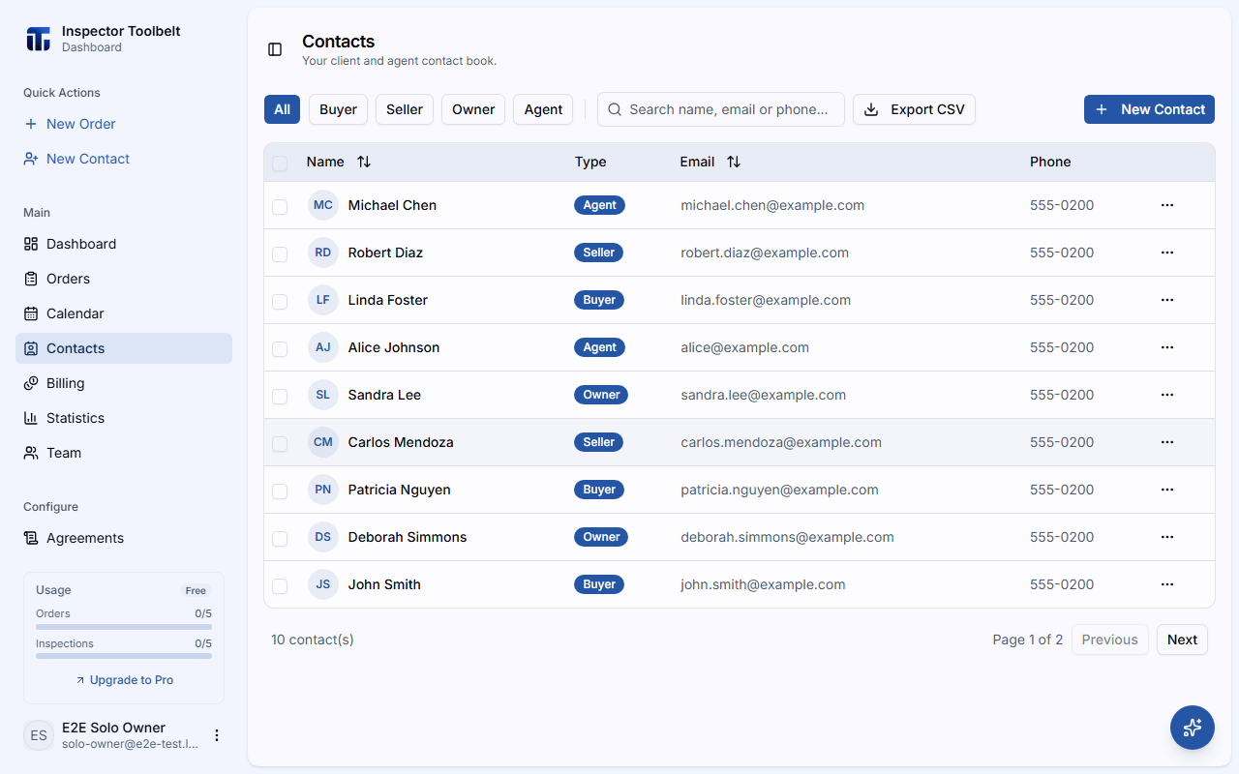Click Alice Johnson's name
The image size is (1239, 774).
394,347
